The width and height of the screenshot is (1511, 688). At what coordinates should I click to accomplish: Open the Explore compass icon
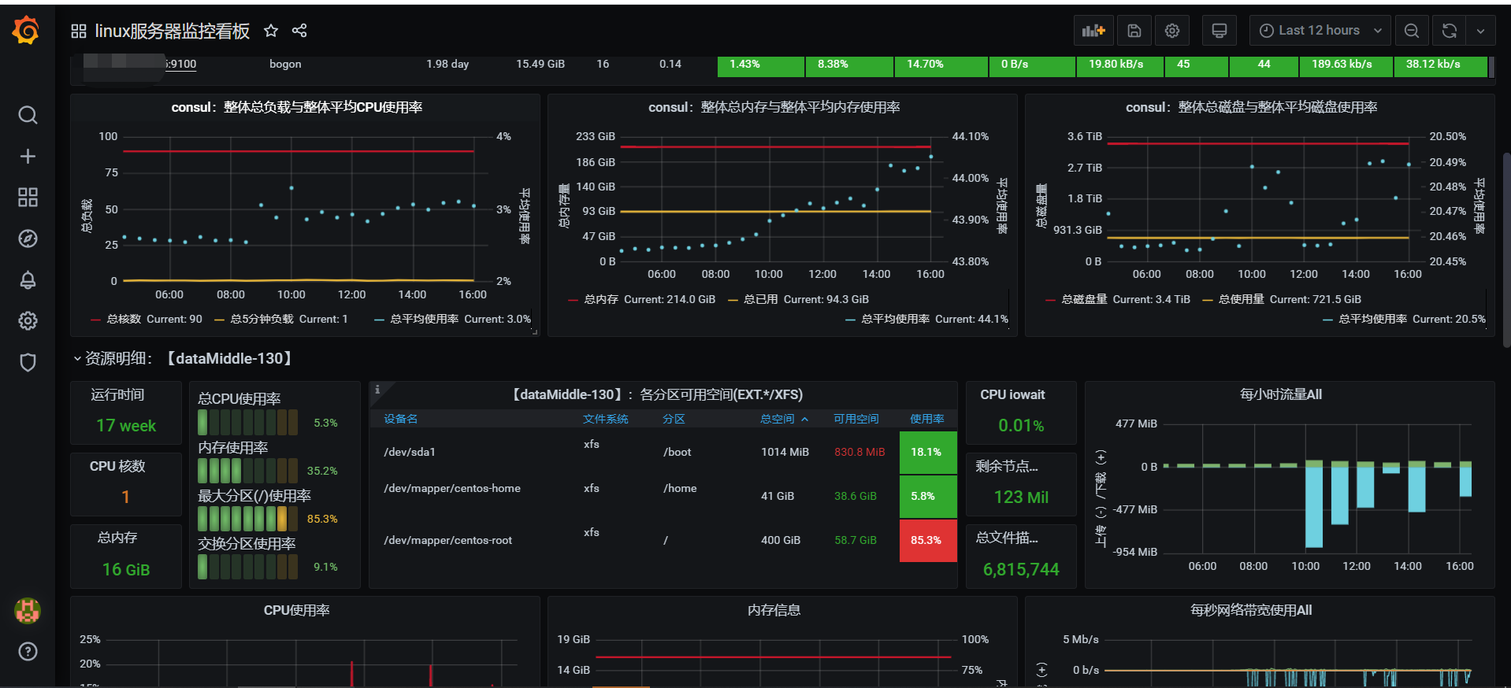tap(28, 239)
